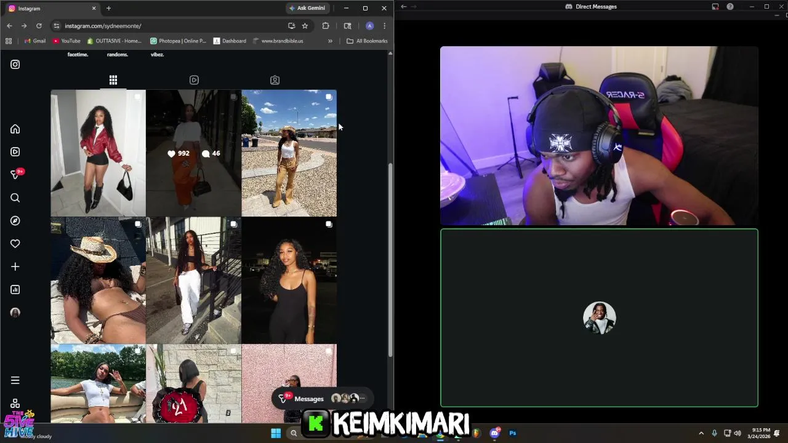Click the Chrome page vertical scrollbar
Image resolution: width=788 pixels, height=443 pixels.
tap(390, 260)
